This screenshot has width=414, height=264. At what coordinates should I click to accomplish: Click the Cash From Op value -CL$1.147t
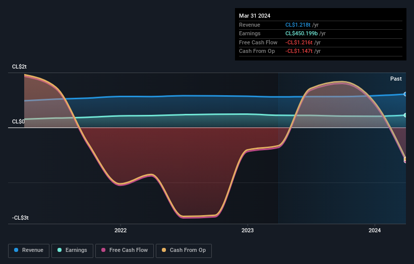point(299,51)
